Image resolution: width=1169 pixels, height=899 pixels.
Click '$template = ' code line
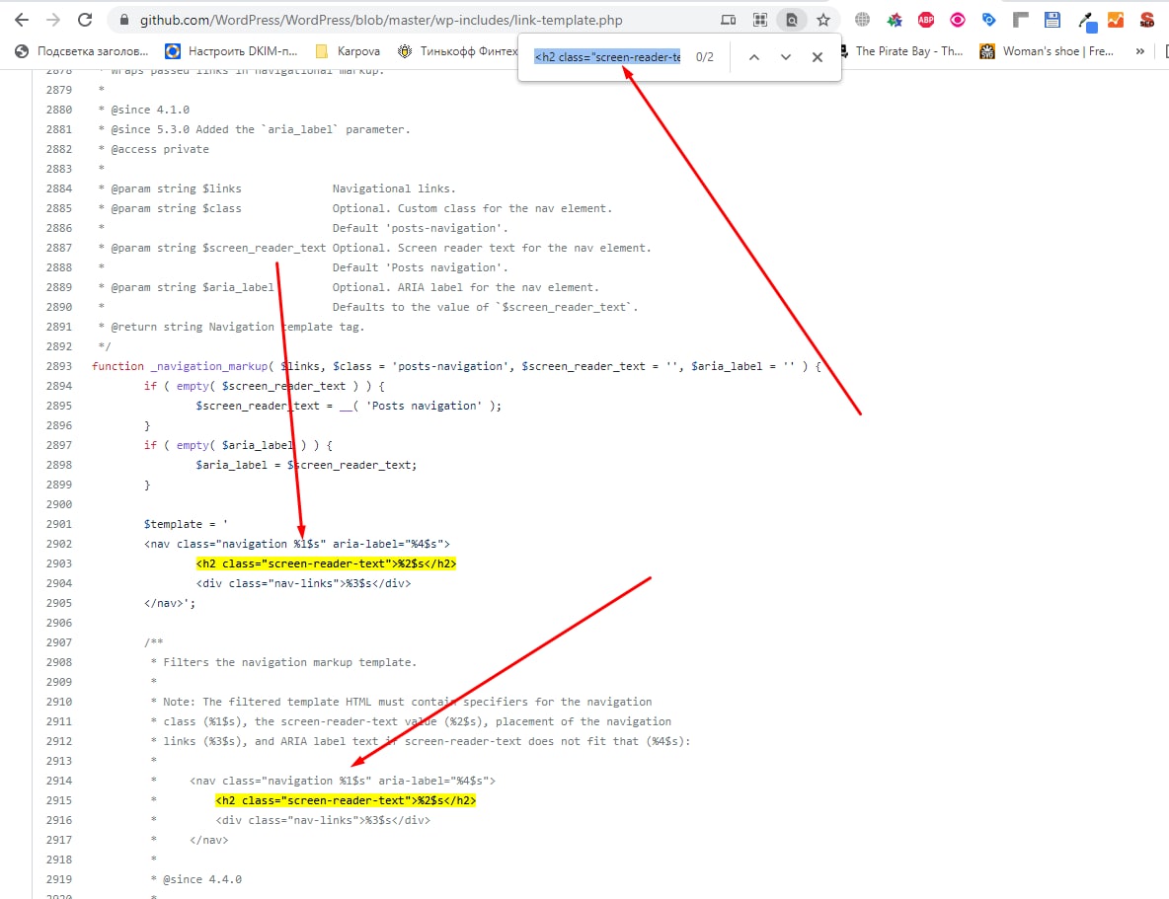click(x=186, y=524)
